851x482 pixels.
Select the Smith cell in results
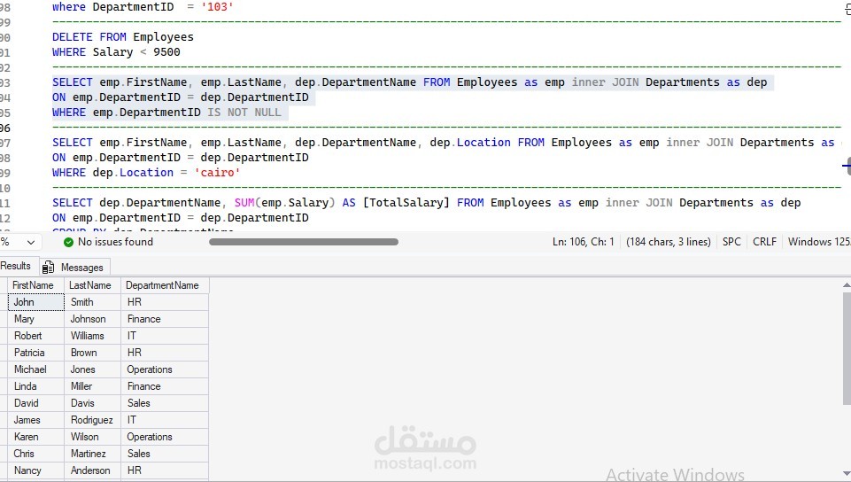(x=92, y=302)
